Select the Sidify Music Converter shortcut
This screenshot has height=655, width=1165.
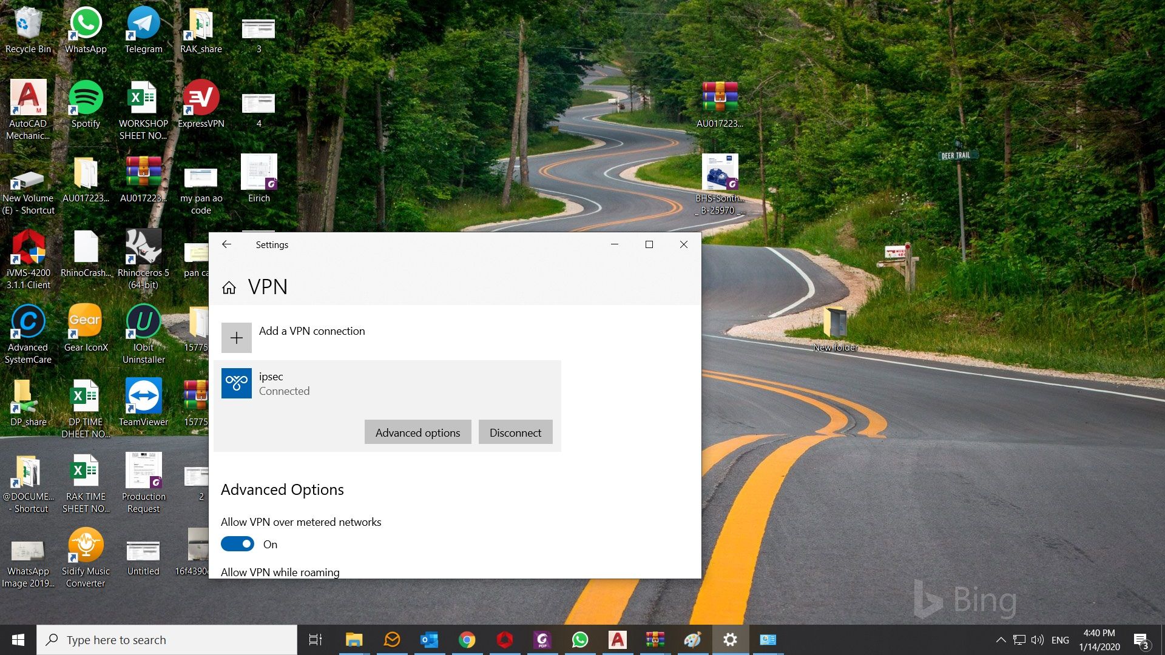(86, 558)
